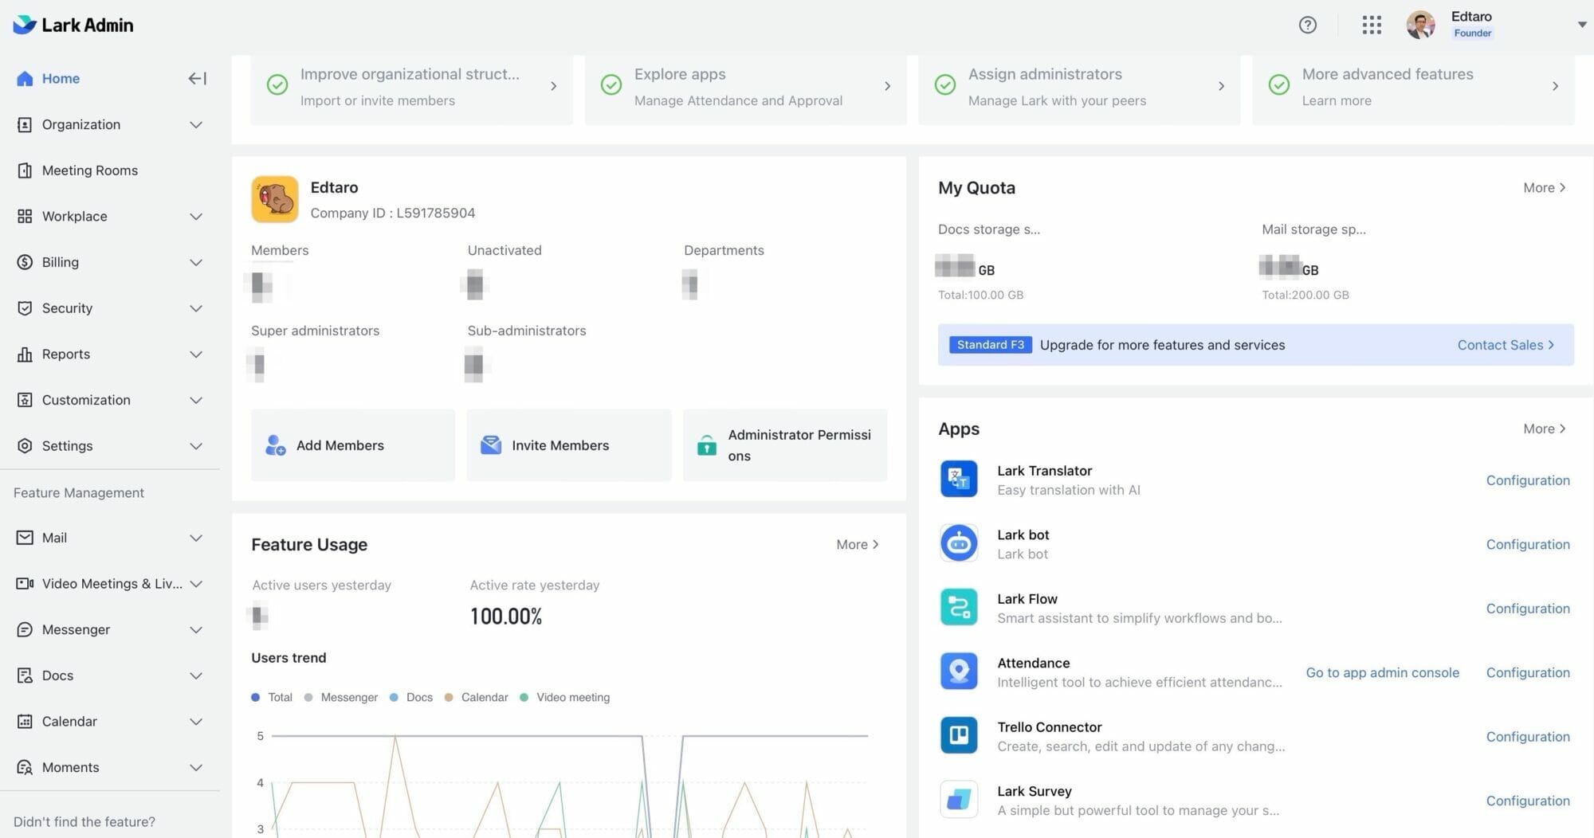Click the Lark bot app icon
The width and height of the screenshot is (1594, 838).
[x=959, y=543]
